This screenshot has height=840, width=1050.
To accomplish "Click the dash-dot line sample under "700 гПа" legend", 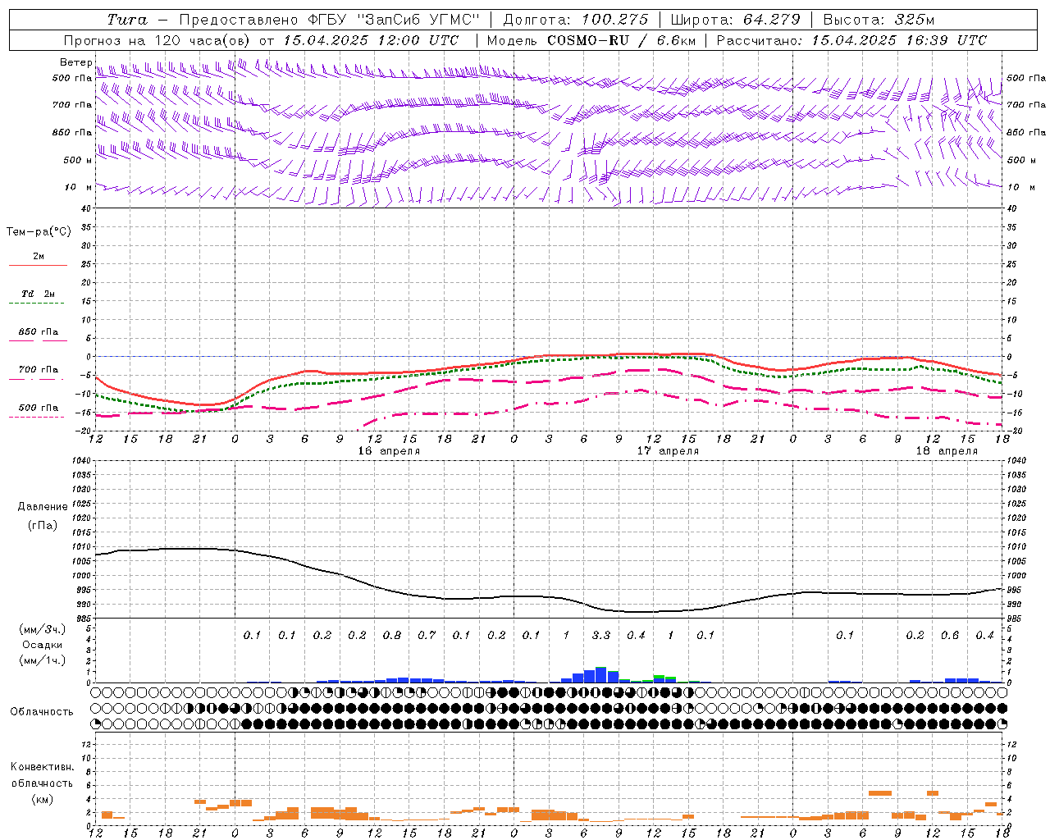I will (36, 380).
